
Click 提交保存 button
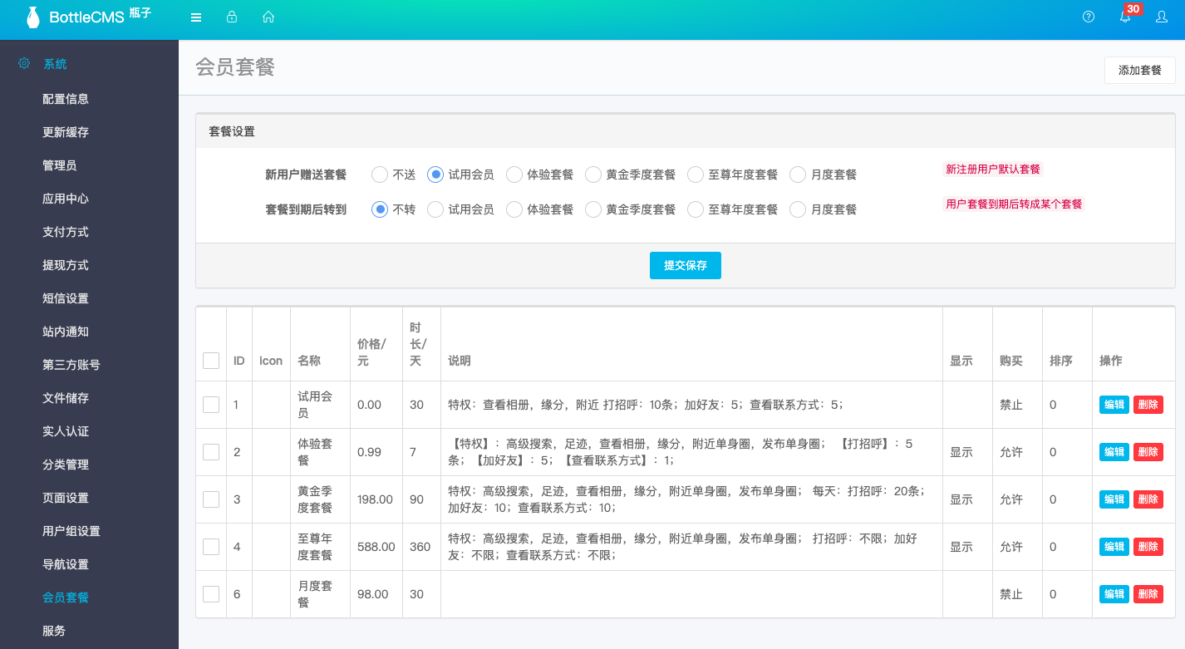[x=685, y=265]
